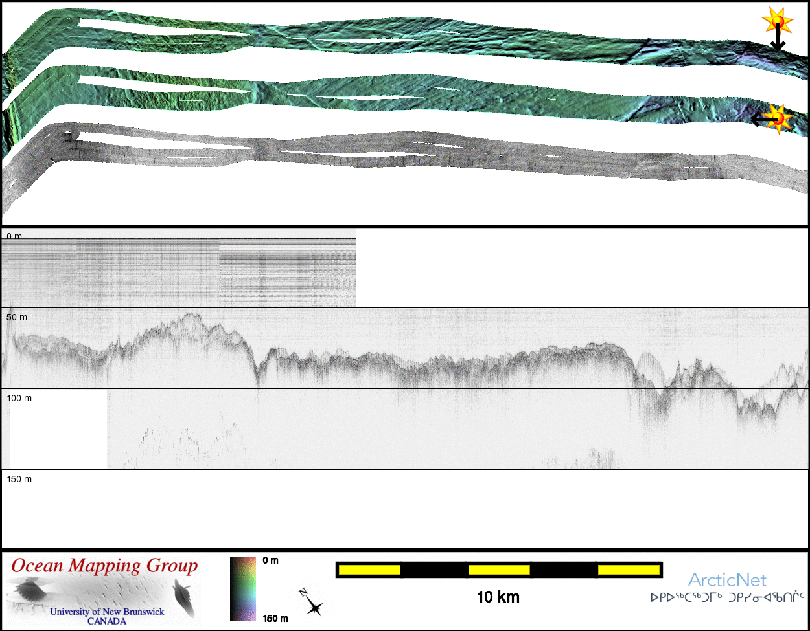This screenshot has height=631, width=810.
Task: Click the north arrow compass symbol
Action: click(312, 603)
